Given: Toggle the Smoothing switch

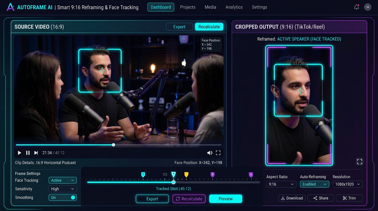Looking at the screenshot, I should [x=63, y=198].
